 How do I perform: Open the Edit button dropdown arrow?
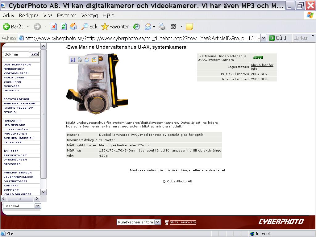point(181,27)
